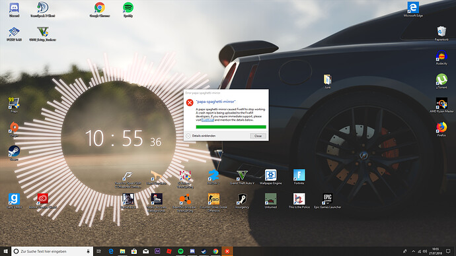Open the taskbar clock showing 27.07.2018

tap(436, 251)
